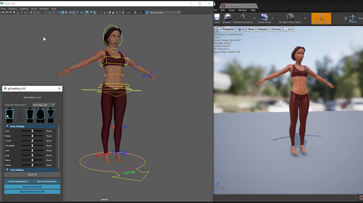Click Export Asset to FBX

pos(32,187)
